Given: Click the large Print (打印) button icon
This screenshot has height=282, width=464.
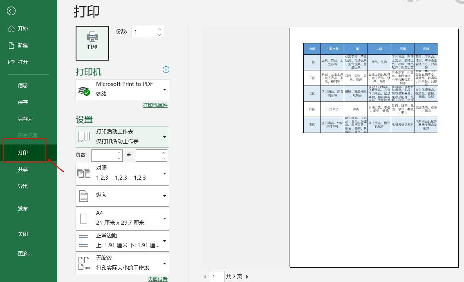Looking at the screenshot, I should click(x=92, y=43).
